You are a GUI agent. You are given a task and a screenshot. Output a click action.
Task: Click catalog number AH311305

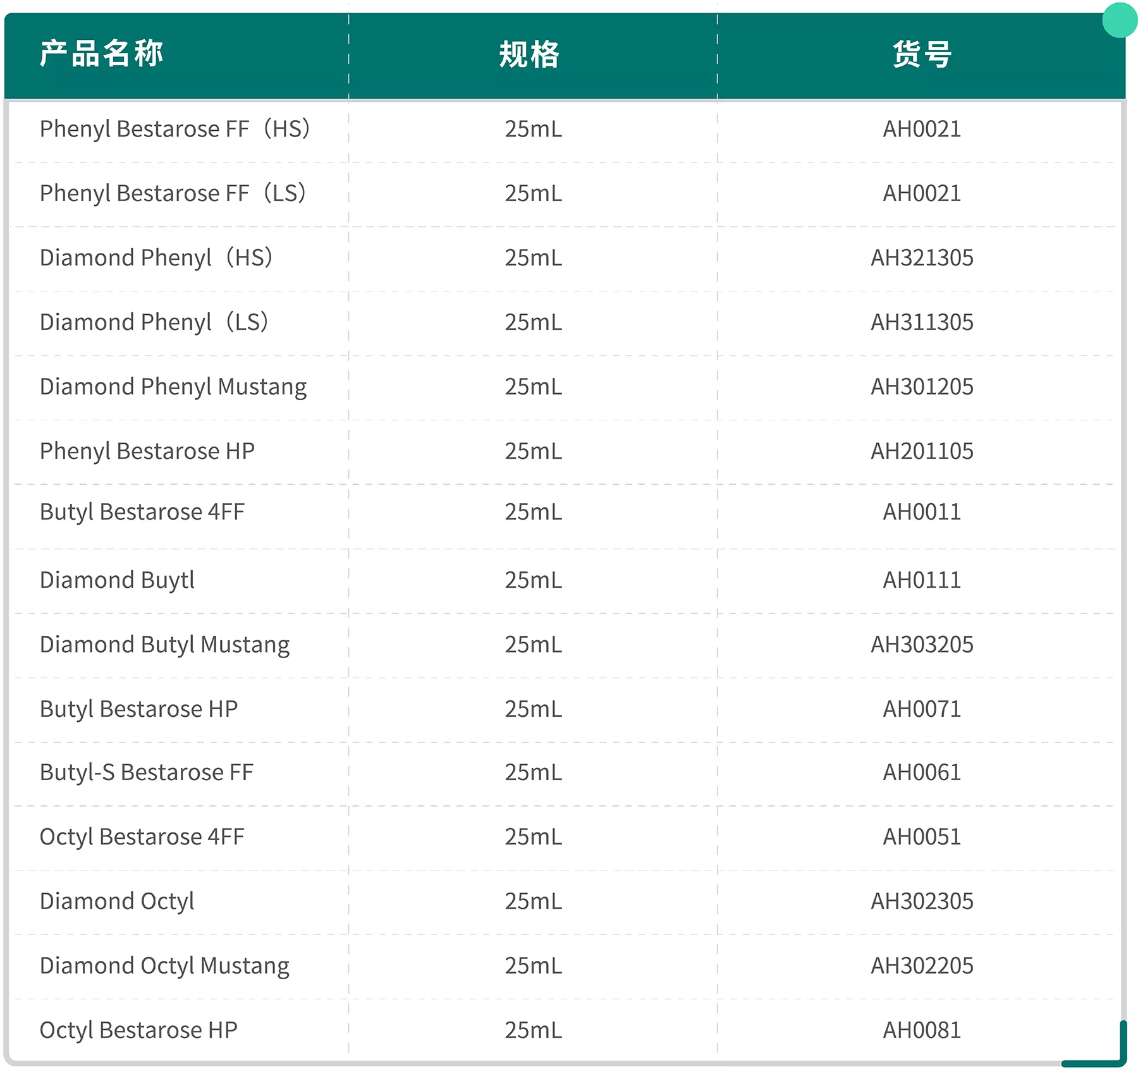coord(922,322)
